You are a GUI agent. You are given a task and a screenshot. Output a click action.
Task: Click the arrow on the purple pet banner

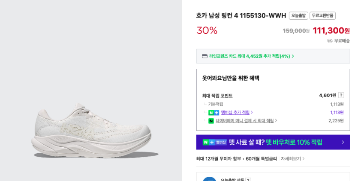[343, 142]
